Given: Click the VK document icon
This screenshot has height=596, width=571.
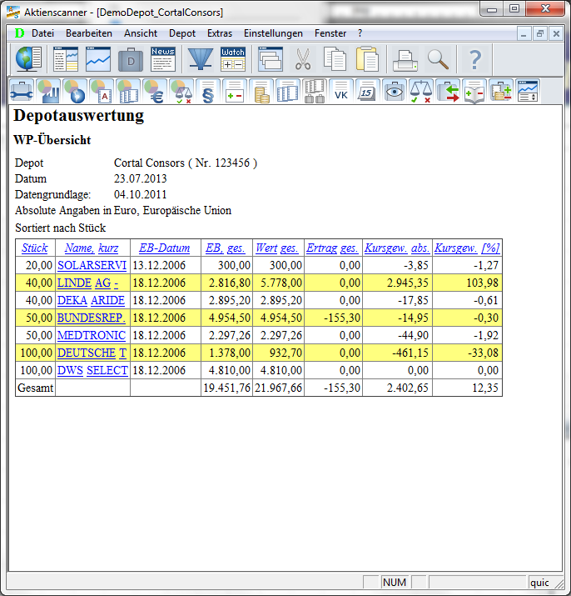Looking at the screenshot, I should click(340, 91).
